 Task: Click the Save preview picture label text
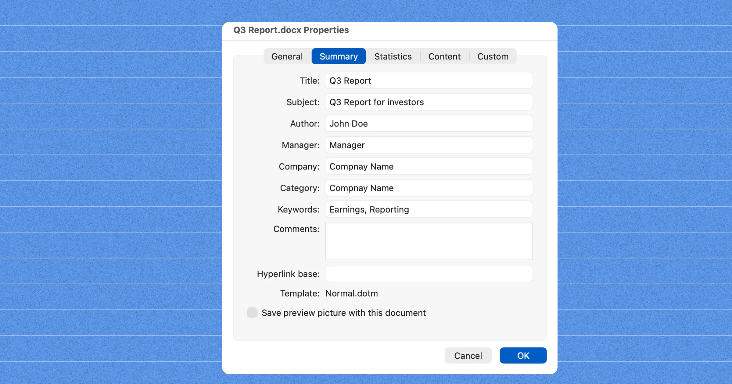[343, 313]
